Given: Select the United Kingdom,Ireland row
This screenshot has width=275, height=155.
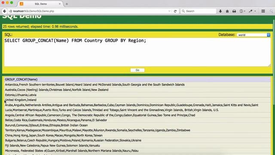Looking at the screenshot, I should click(137, 100).
